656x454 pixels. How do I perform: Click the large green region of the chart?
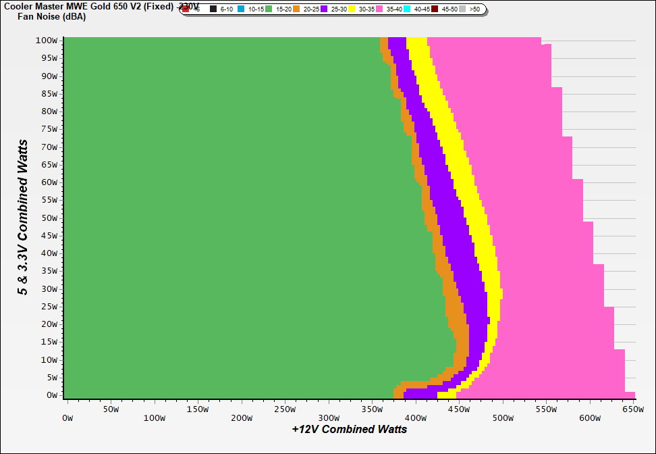click(x=223, y=216)
